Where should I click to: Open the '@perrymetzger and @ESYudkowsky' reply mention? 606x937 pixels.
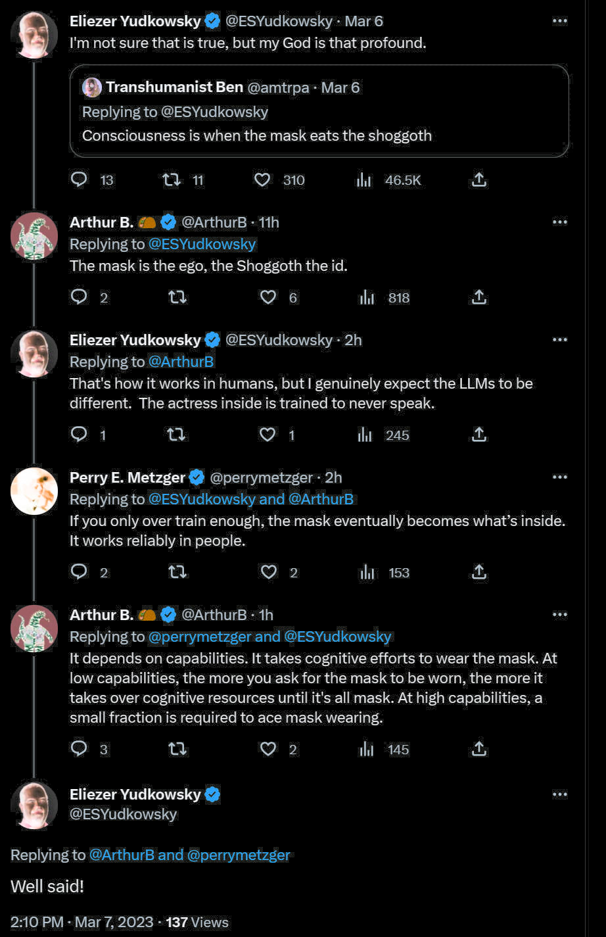[269, 637]
